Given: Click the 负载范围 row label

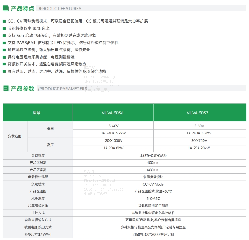Looking at the screenshot, I should (15, 137).
